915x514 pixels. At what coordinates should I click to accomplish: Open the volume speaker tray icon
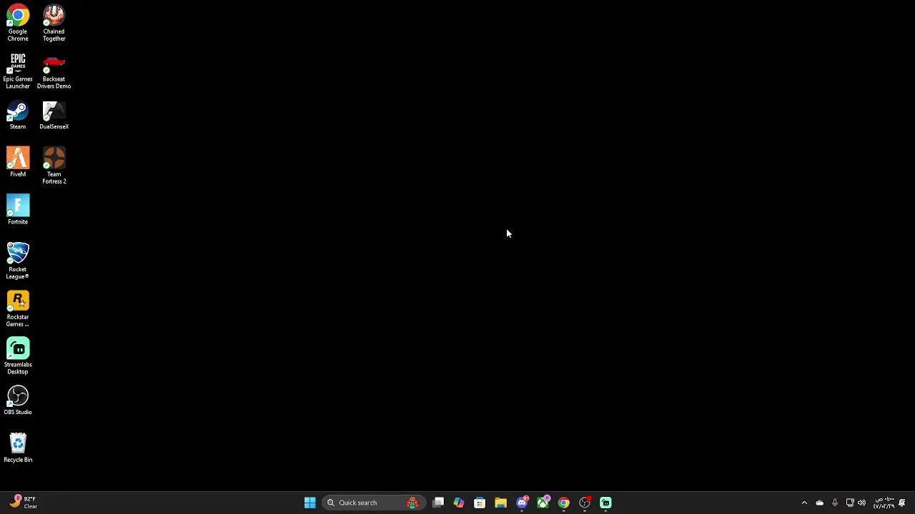click(861, 503)
